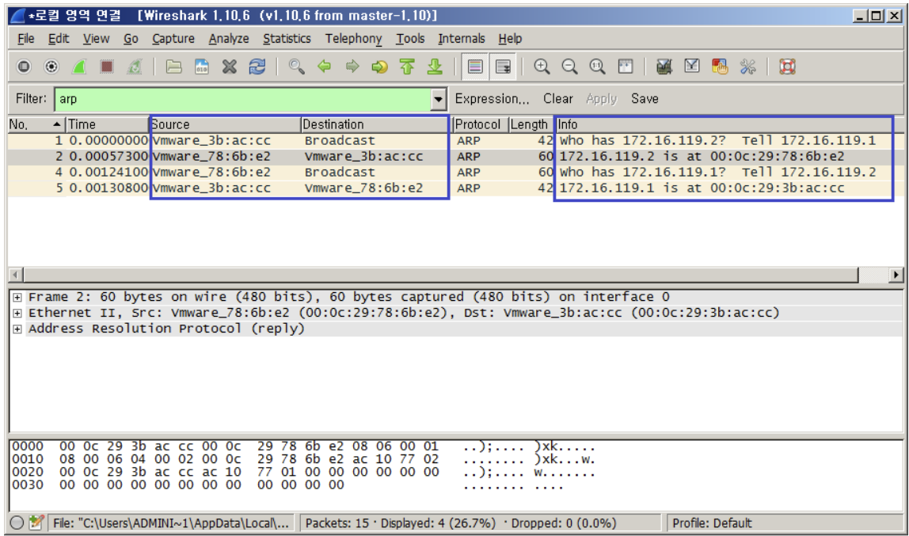Open the Capture menu
This screenshot has width=909, height=536.
click(173, 39)
